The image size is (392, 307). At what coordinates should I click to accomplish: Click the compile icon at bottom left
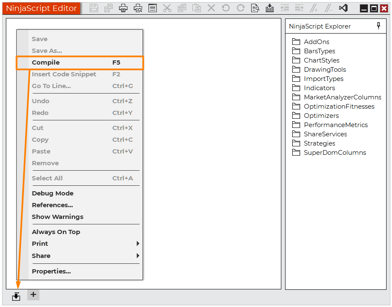point(16,296)
